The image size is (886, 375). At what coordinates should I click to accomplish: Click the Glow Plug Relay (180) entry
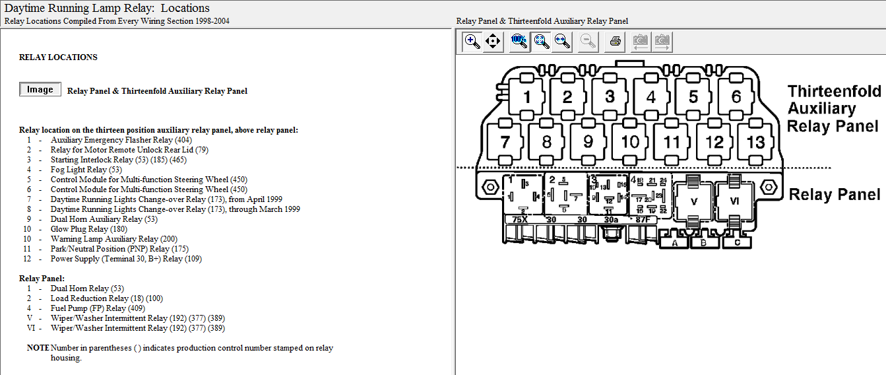[88, 229]
